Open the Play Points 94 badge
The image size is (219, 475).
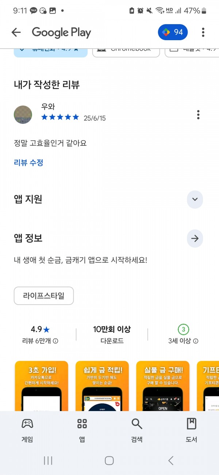(x=173, y=32)
